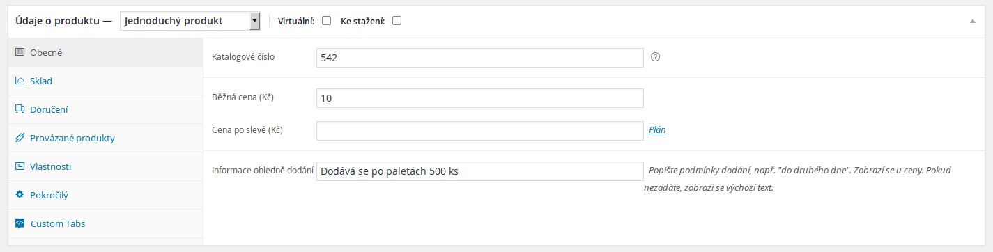Click help icon beside Katalogové číslo
The width and height of the screenshot is (993, 252).
[x=655, y=57]
